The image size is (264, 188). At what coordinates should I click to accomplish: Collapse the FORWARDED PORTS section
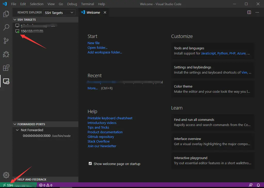45,124
